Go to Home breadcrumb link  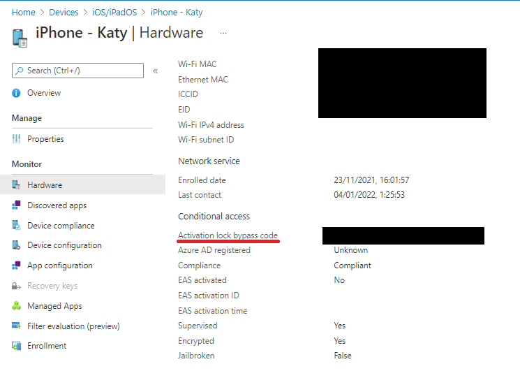[24, 12]
